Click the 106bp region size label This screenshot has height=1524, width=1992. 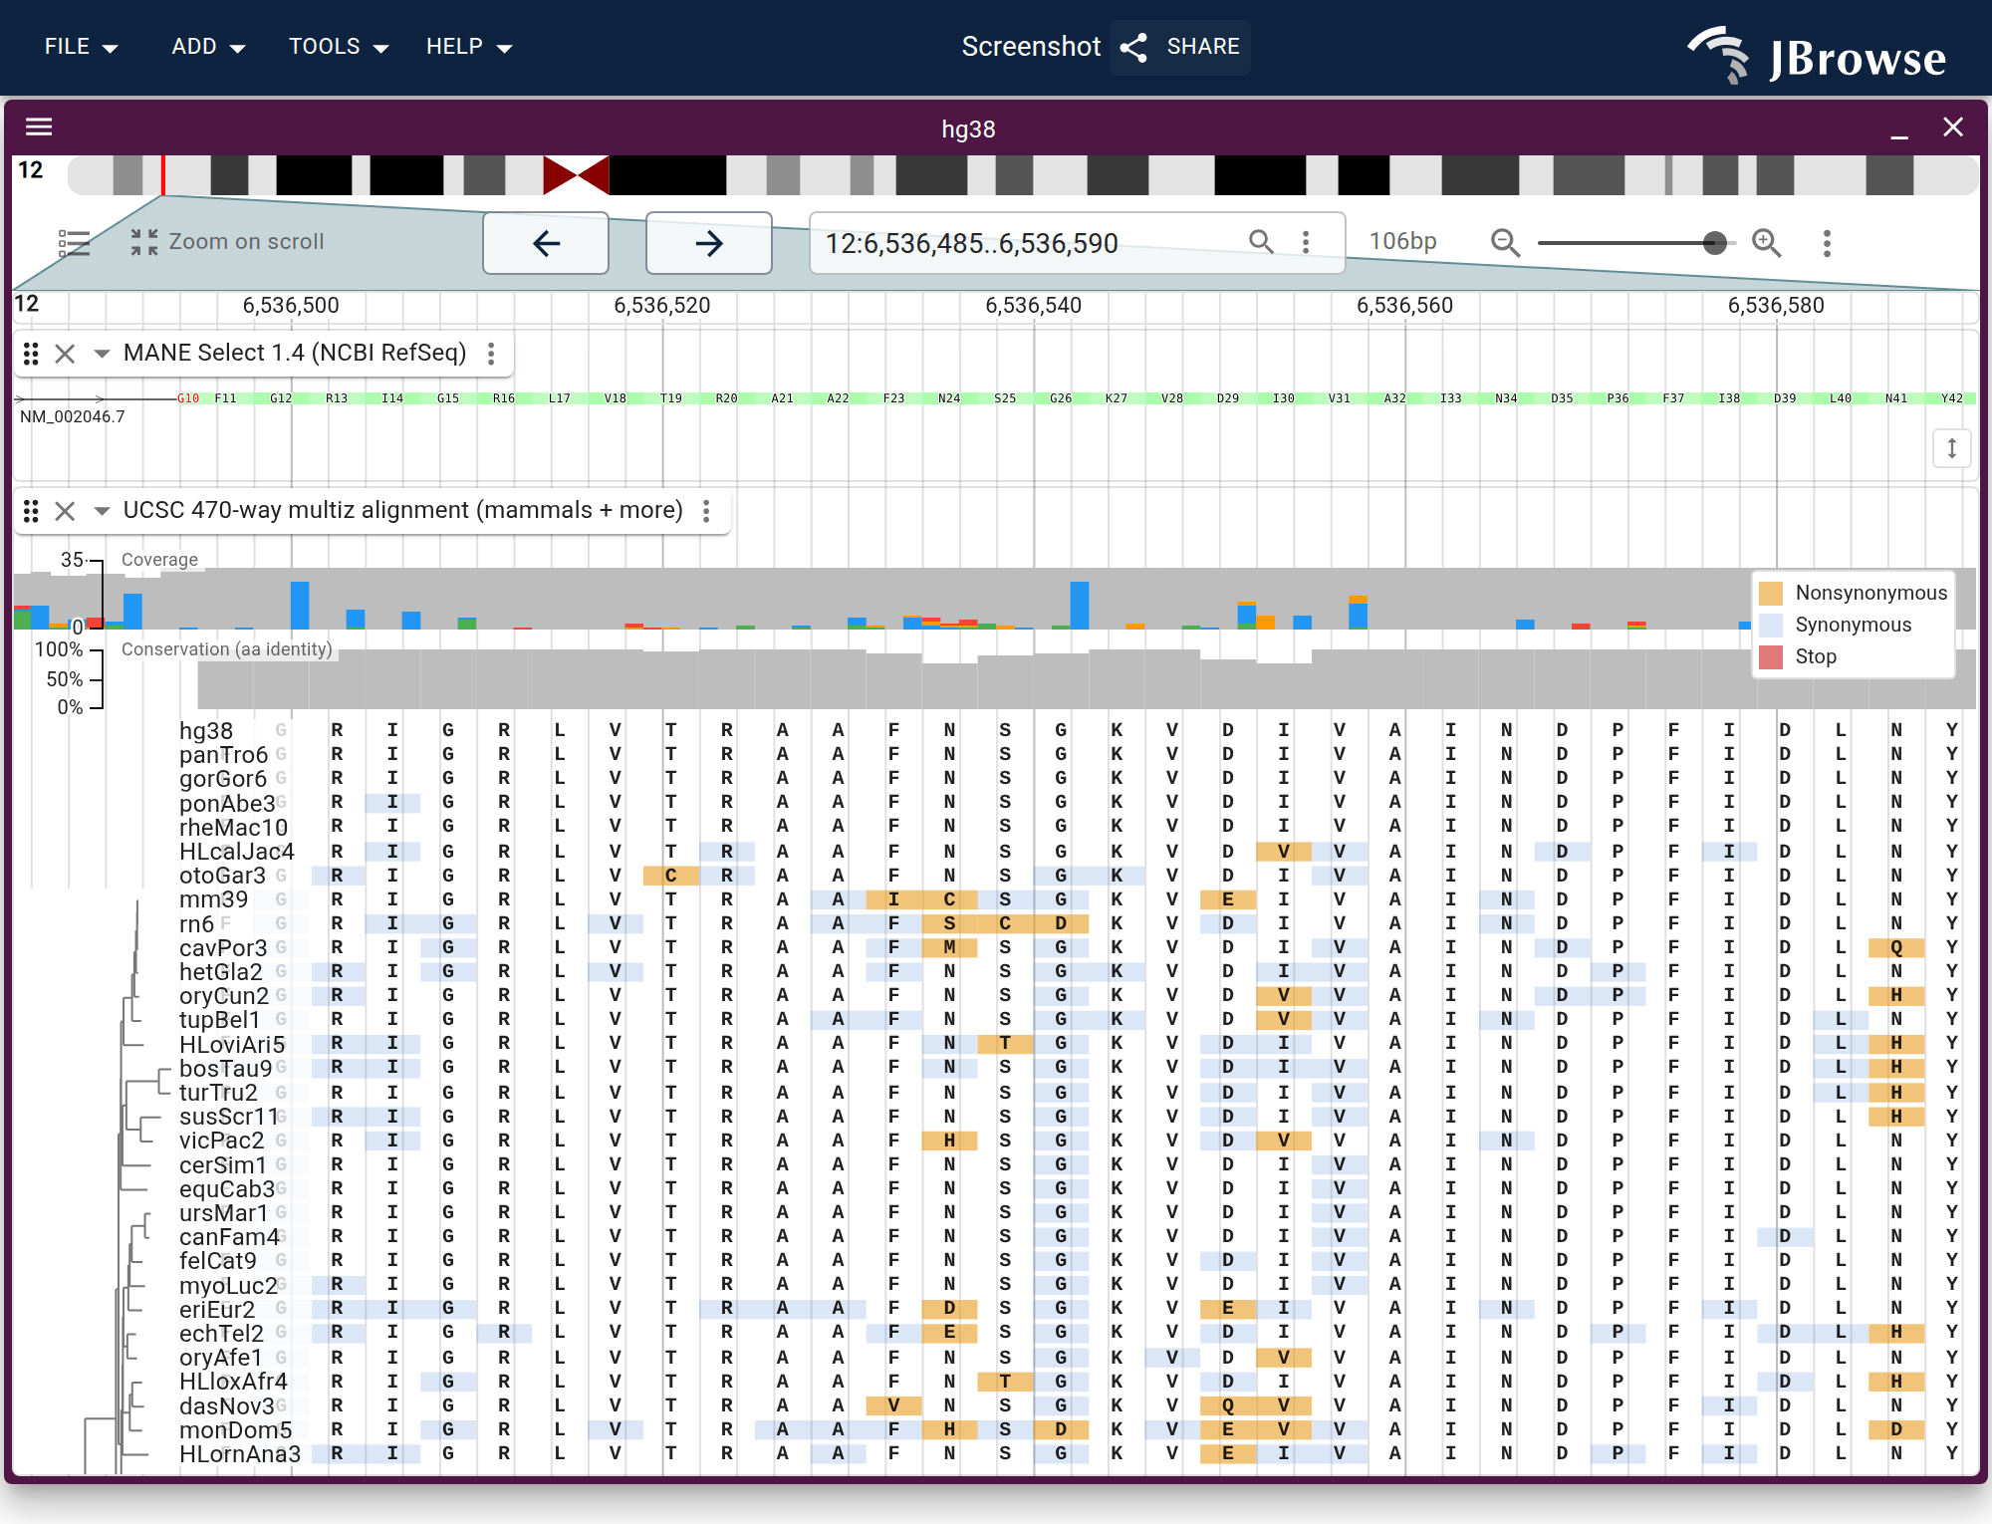click(x=1402, y=241)
